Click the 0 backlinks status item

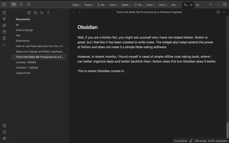pos(181,141)
